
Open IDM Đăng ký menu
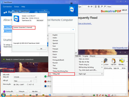[92, 56]
